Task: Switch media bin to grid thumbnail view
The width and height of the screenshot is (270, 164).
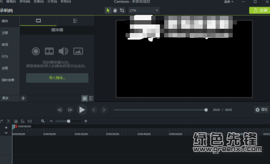Action: click(x=84, y=98)
